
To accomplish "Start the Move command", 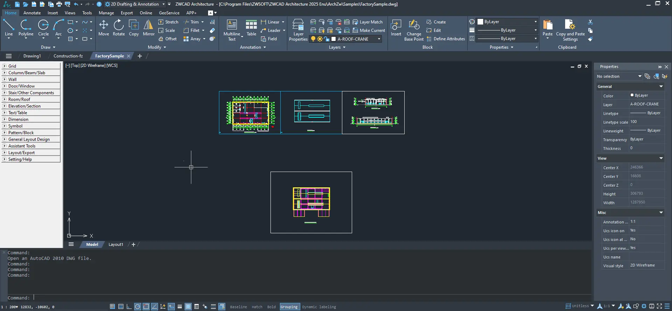I will point(104,28).
